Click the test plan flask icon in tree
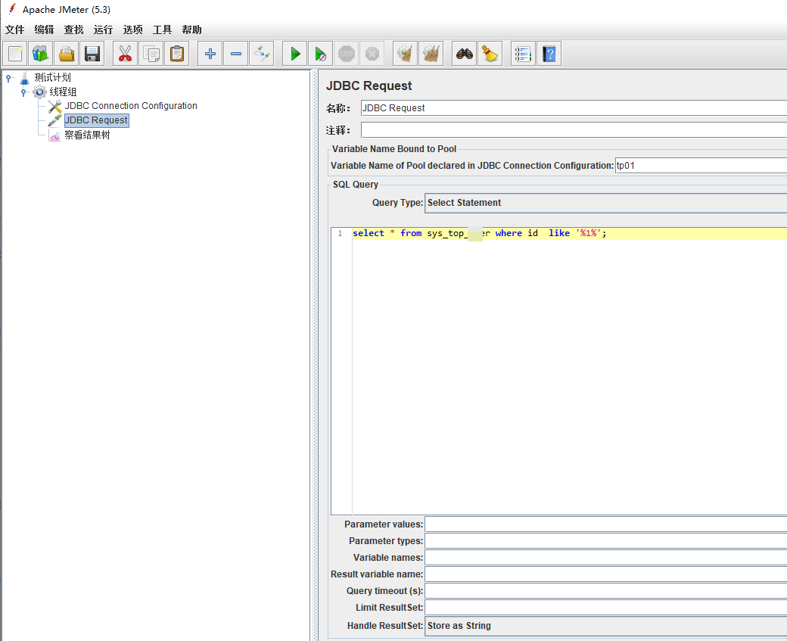The image size is (787, 641). (24, 78)
